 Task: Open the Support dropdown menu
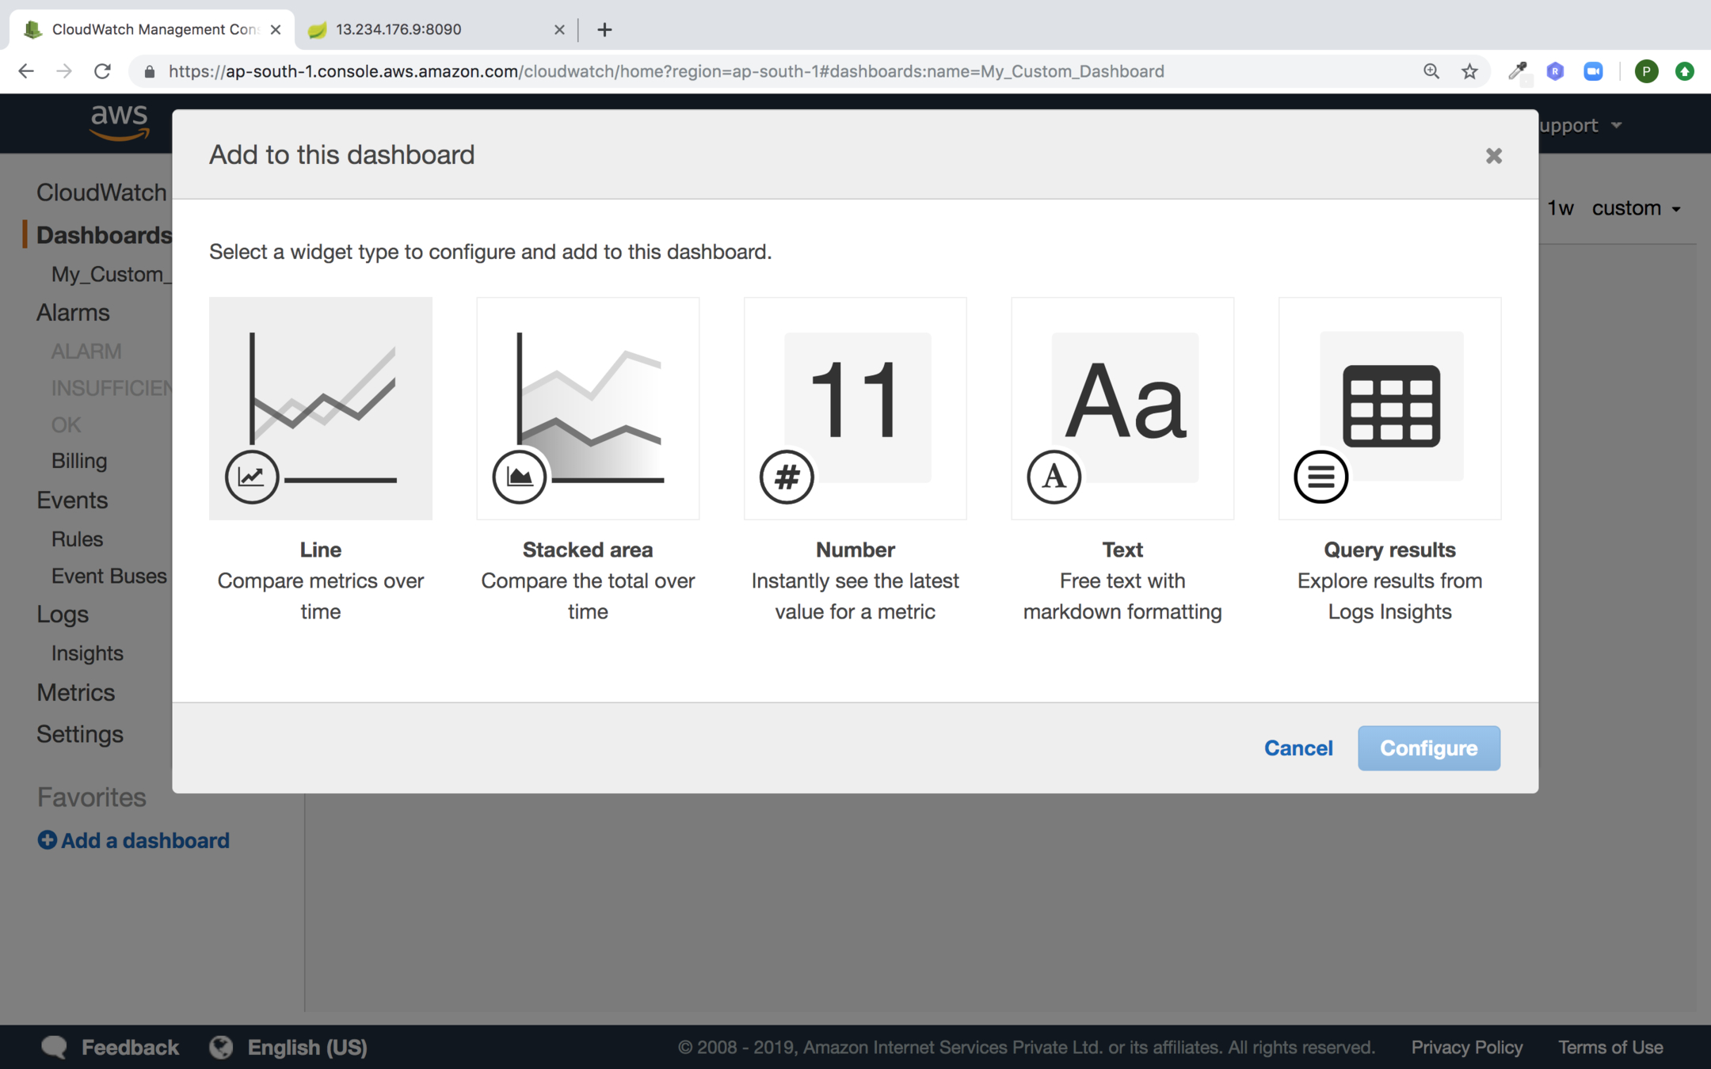coord(1581,125)
